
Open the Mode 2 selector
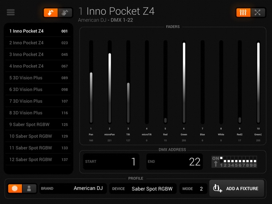pyautogui.click(x=193, y=188)
